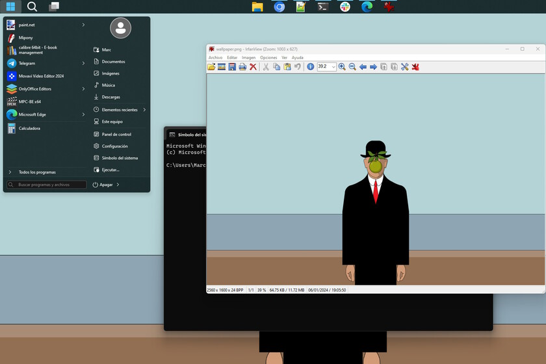This screenshot has height=364, width=546.
Task: Expand the paint.net submenu arrow
Action: tap(83, 25)
